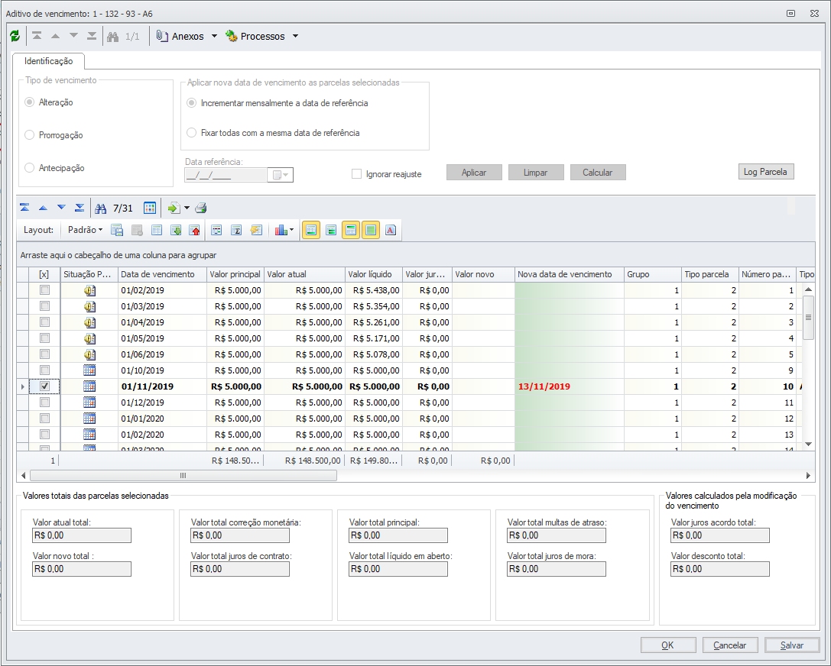The width and height of the screenshot is (831, 666).
Task: Sort by Valor principal column header
Action: tap(235, 274)
